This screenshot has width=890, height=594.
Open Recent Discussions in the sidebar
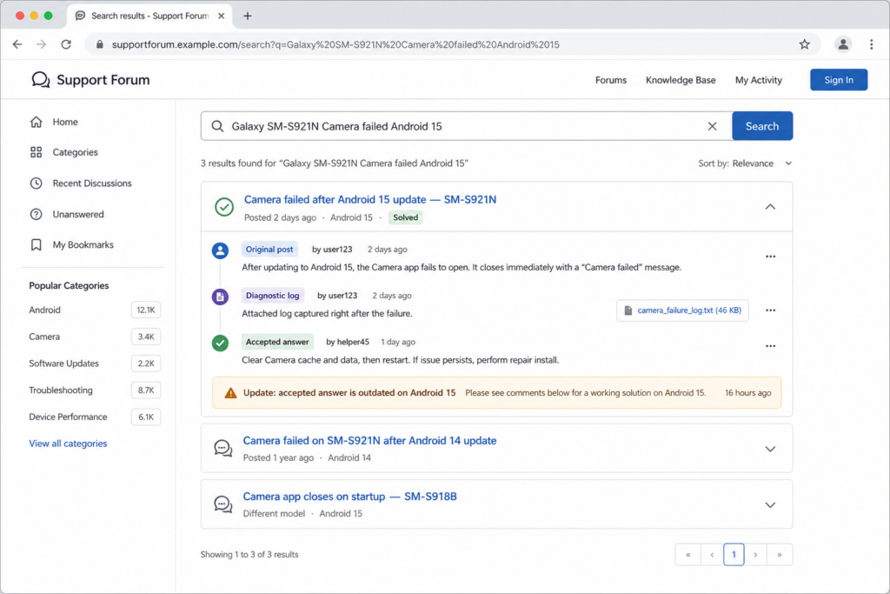pos(91,184)
